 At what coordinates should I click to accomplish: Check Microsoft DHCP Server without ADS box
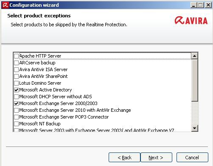point(17,97)
